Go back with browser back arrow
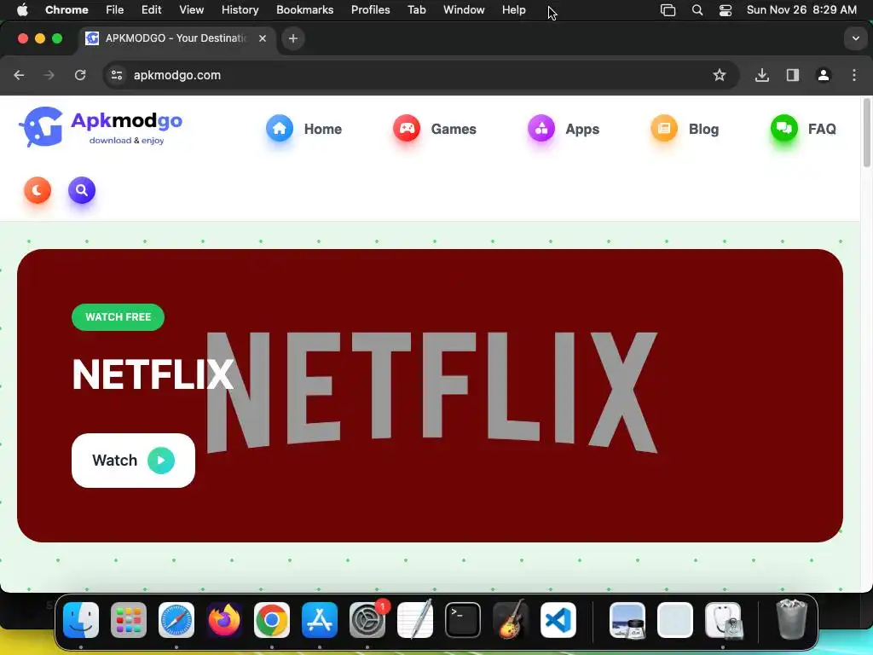 (19, 75)
